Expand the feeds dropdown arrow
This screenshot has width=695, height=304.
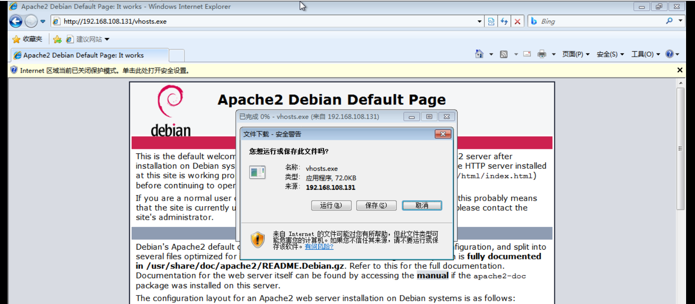point(516,54)
